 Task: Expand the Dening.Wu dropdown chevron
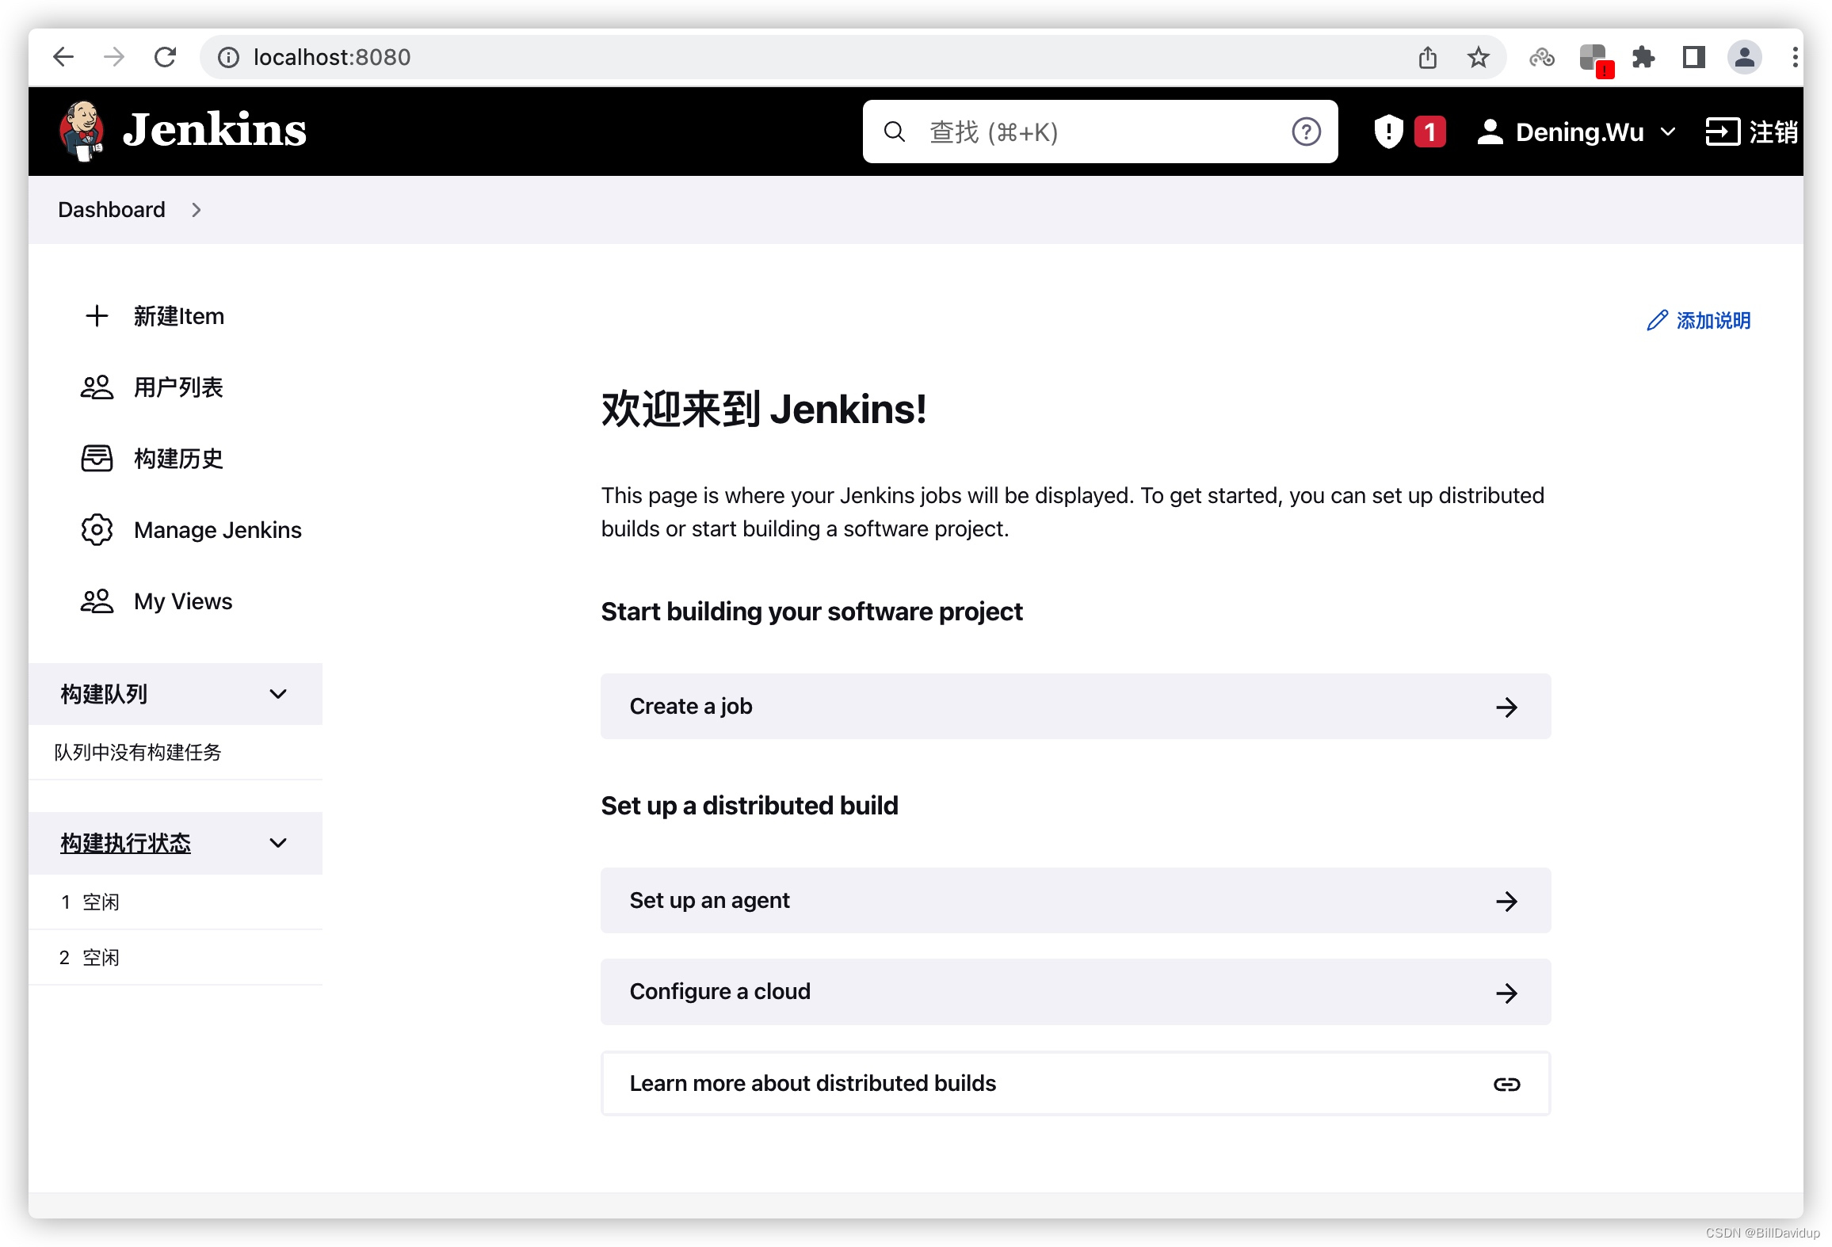coord(1668,132)
